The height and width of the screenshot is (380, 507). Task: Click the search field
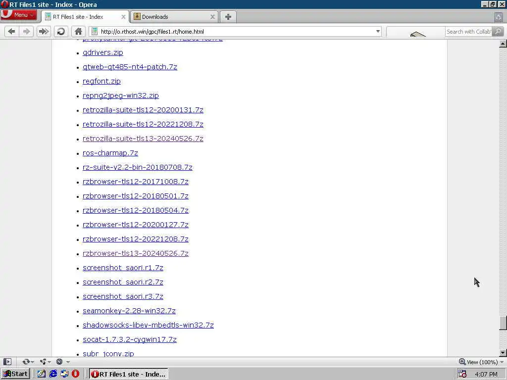click(x=468, y=32)
